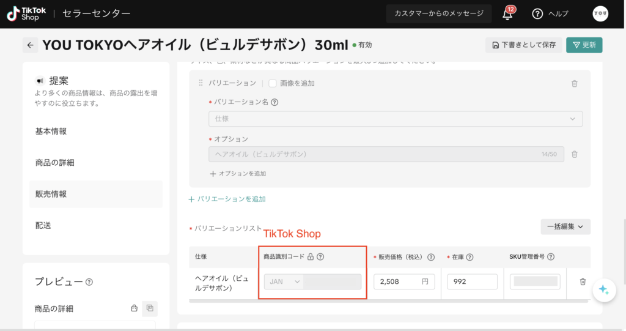Delete the ヘアオイル option with trash icon
Image resolution: width=626 pixels, height=331 pixels.
574,154
